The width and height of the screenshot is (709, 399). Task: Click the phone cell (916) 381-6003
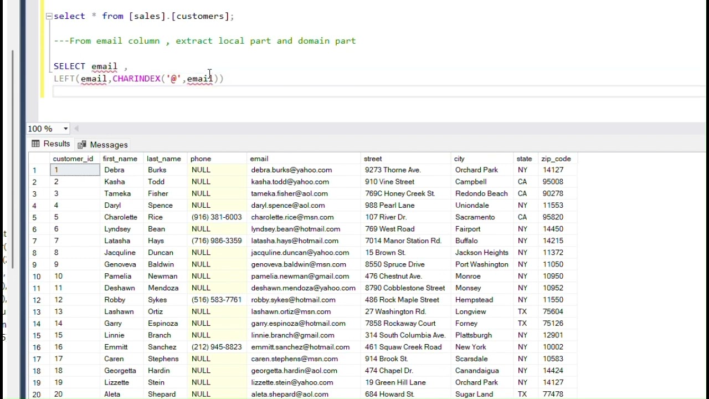pyautogui.click(x=217, y=217)
